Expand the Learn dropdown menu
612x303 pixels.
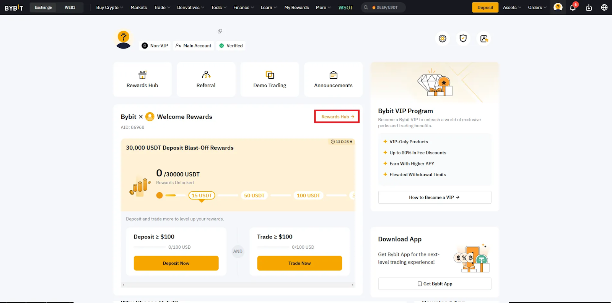pyautogui.click(x=269, y=7)
